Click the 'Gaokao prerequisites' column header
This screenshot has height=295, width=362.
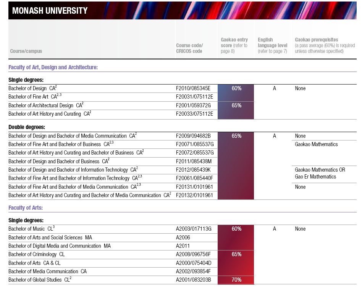tap(325, 45)
